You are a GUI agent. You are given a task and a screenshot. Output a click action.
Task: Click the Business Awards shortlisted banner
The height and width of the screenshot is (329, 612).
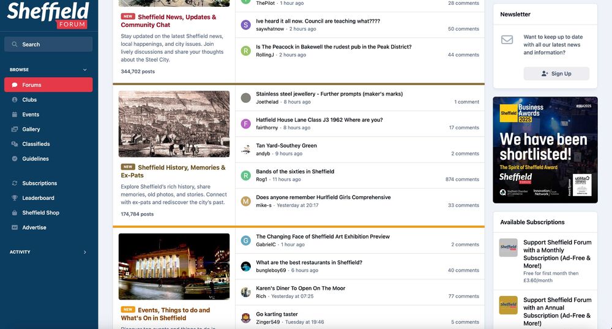coord(545,150)
